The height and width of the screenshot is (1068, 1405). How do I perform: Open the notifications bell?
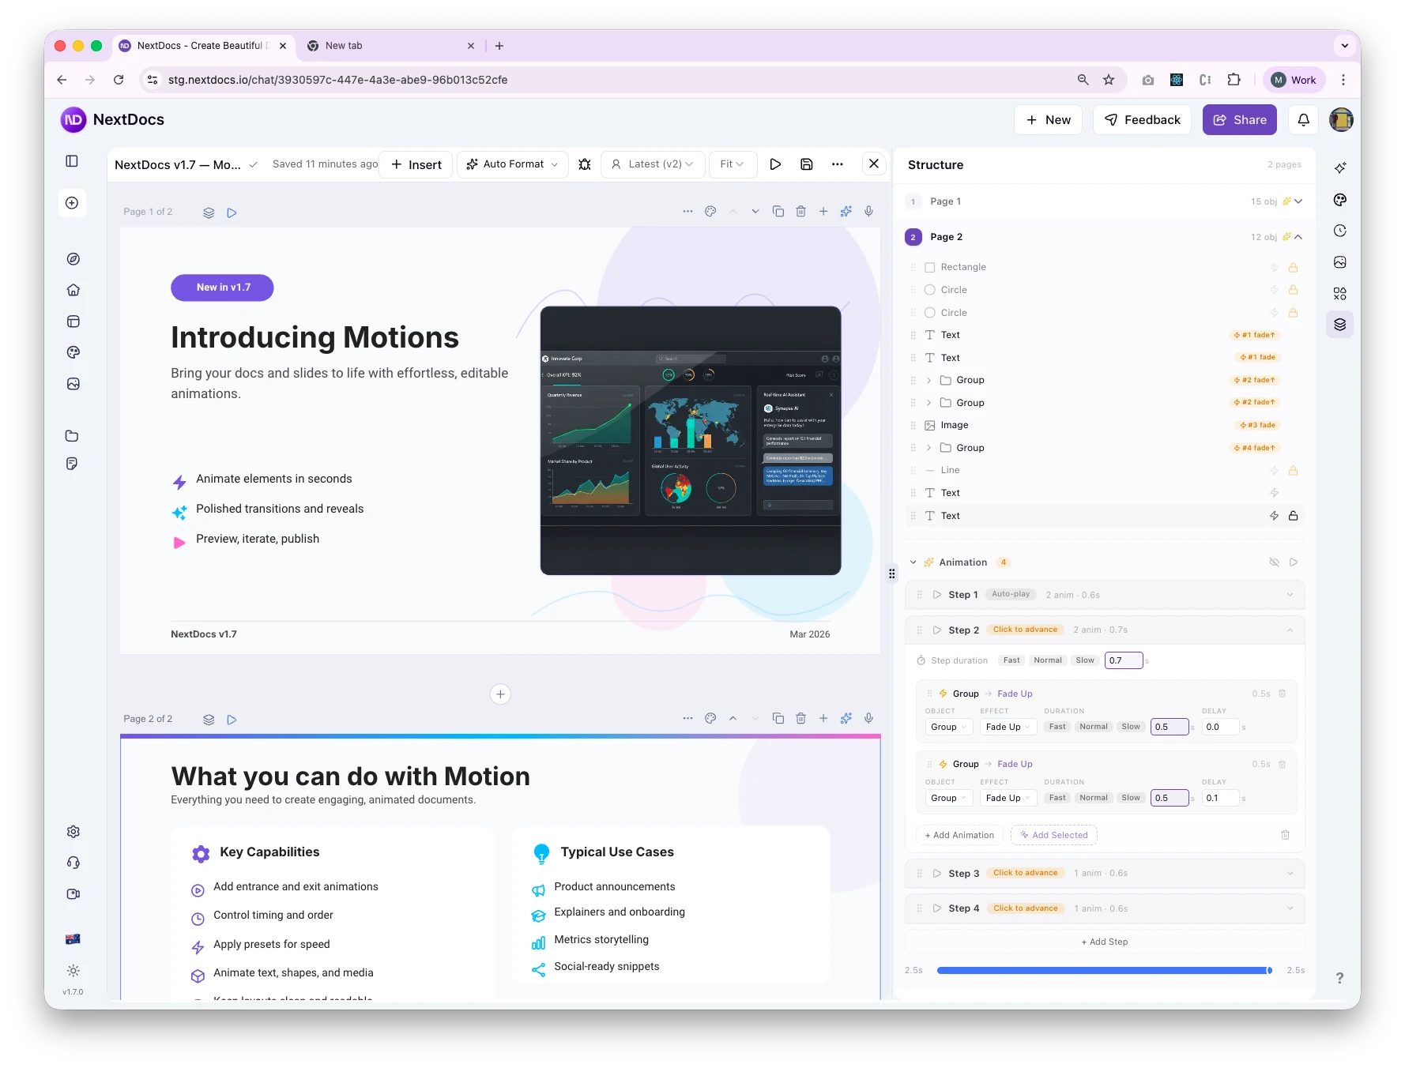1304,120
